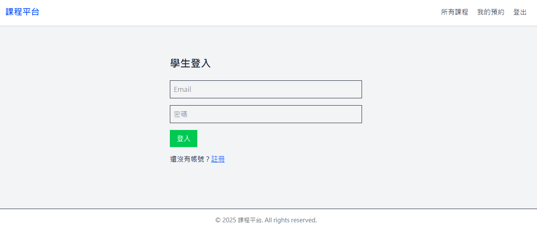Open the 所有課程 navigation item
The image size is (537, 230).
click(454, 12)
